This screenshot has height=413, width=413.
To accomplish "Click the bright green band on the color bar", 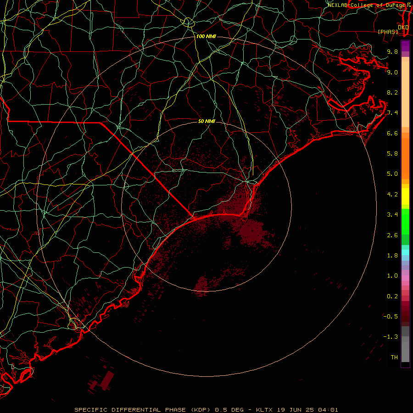I will coord(405,222).
